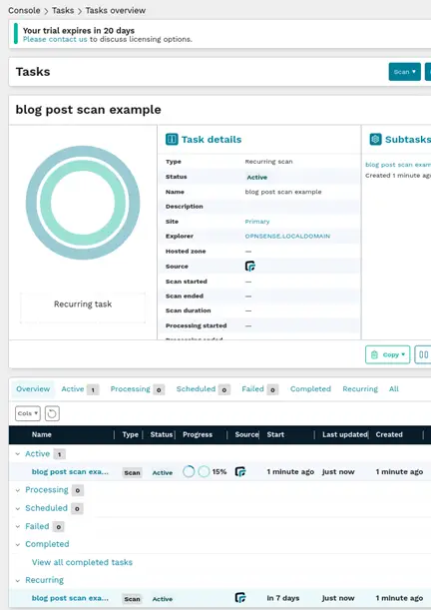Open 'View all completed tasks' link
The image size is (431, 610).
pyautogui.click(x=82, y=562)
